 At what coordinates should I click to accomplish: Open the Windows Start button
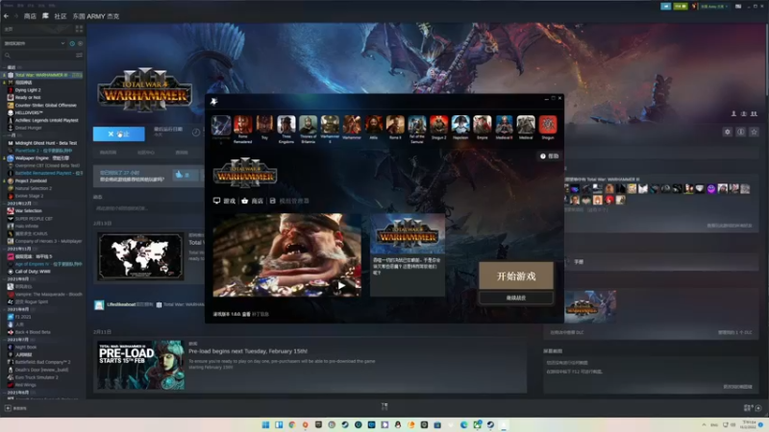coord(265,424)
